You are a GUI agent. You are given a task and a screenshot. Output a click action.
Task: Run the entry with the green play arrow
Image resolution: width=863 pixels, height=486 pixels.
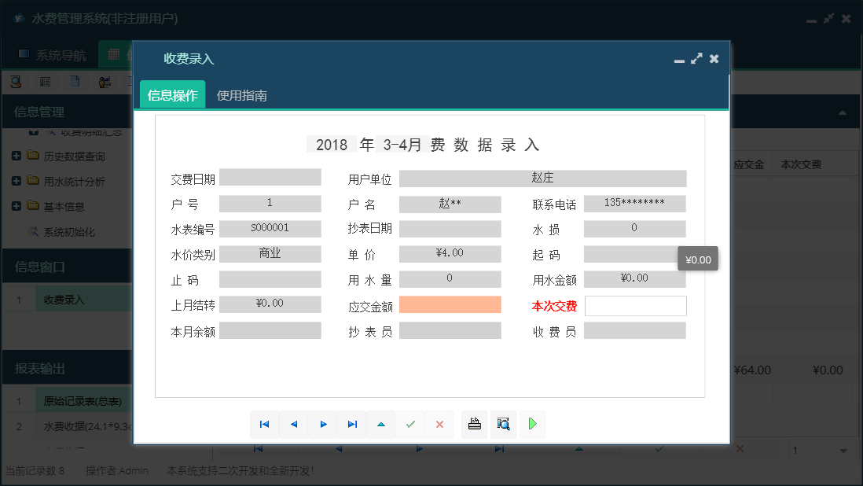(x=533, y=424)
